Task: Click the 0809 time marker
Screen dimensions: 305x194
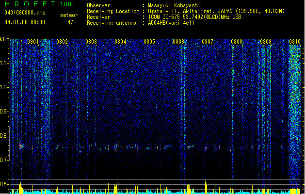Action: coord(266,42)
